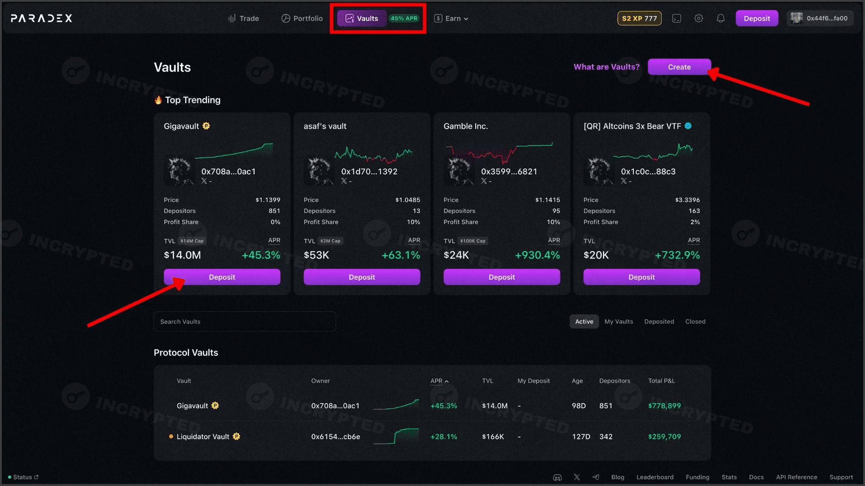Switch filter to My Vaults

pos(619,322)
